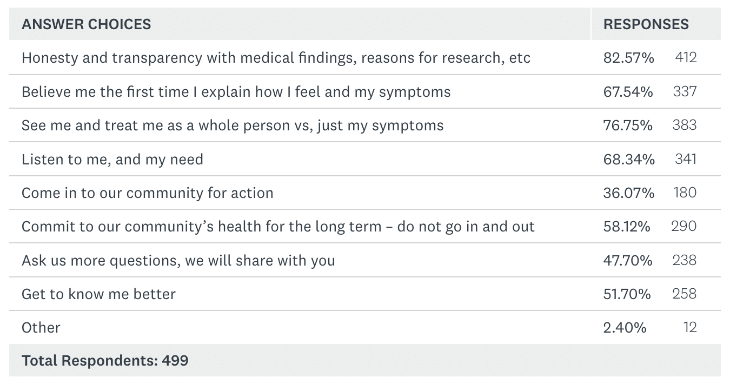The width and height of the screenshot is (730, 384).
Task: Click the 47.70% percentage
Action: pyautogui.click(x=628, y=261)
